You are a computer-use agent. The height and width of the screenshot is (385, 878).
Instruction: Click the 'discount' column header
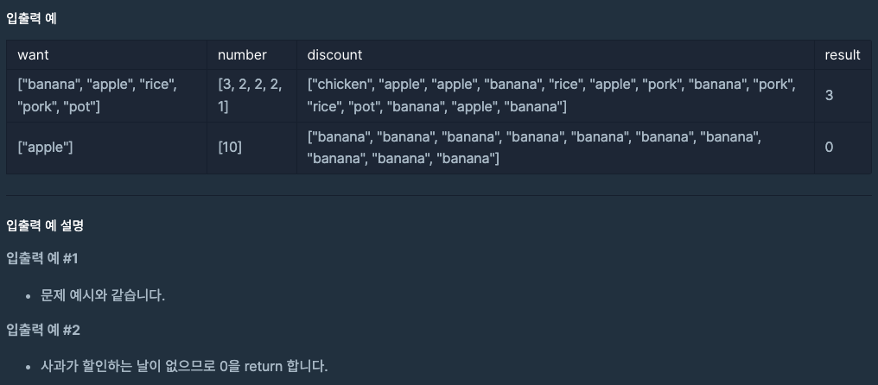[x=334, y=54]
